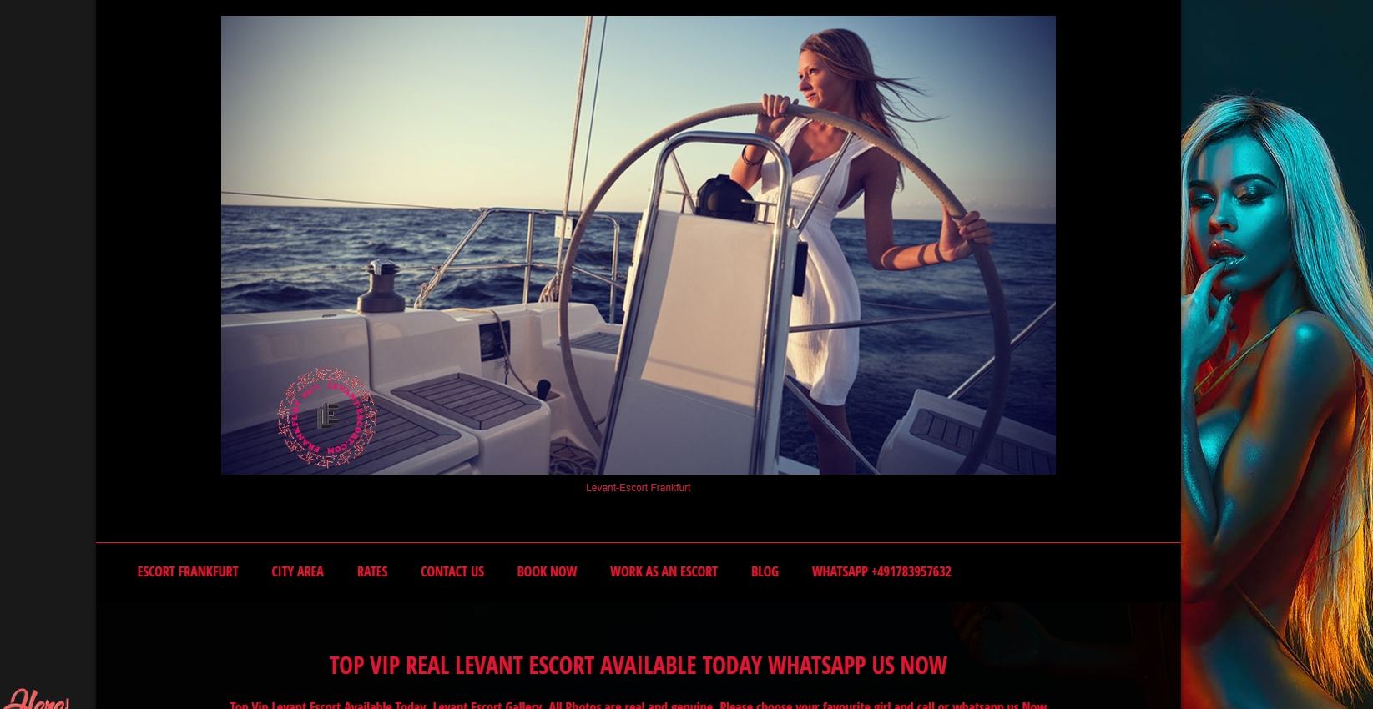Screen dimensions: 1373x709
Task: Visit the Blog section
Action: (x=765, y=571)
